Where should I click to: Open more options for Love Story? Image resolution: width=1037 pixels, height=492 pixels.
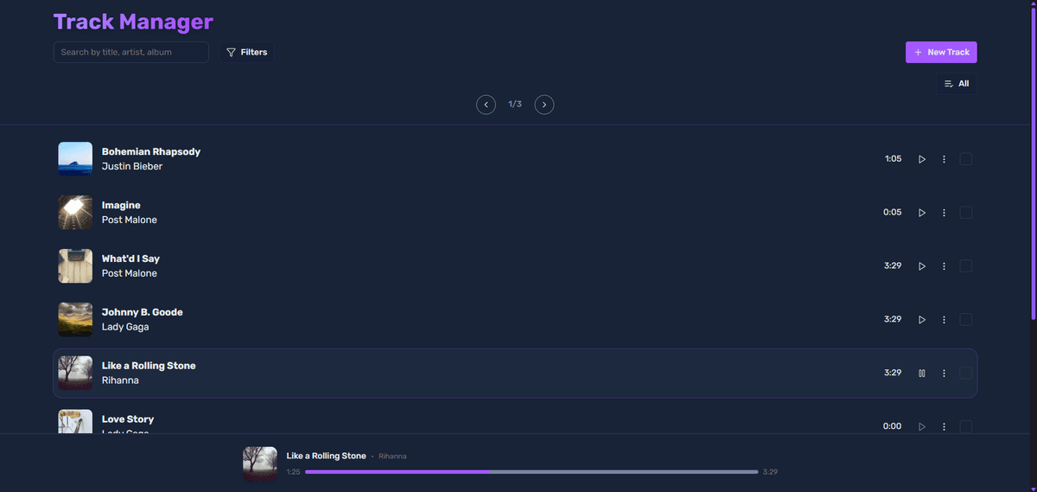(944, 426)
